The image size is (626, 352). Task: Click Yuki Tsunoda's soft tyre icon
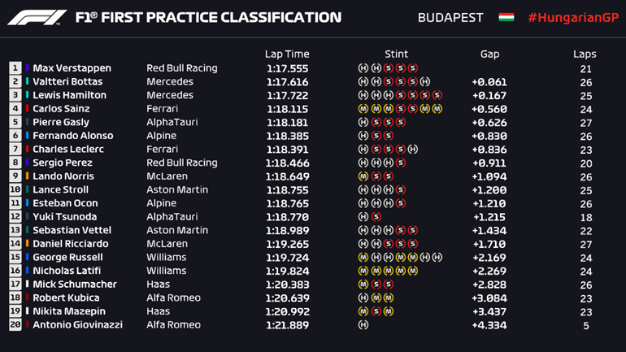pos(376,217)
